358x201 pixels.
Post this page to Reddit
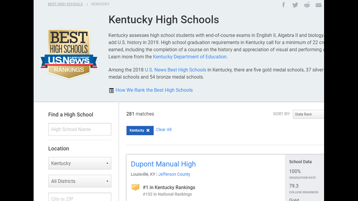307,5
